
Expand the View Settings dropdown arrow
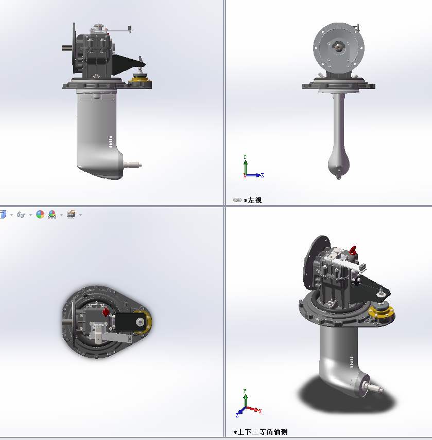(81, 215)
